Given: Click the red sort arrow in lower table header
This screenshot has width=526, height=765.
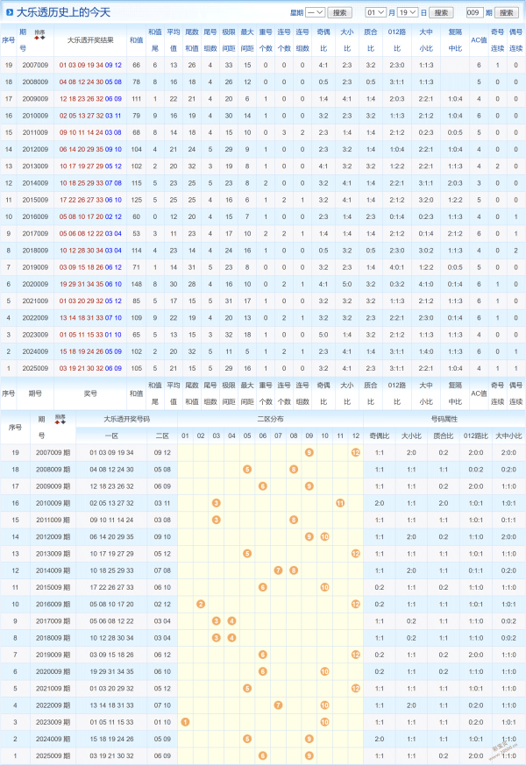Looking at the screenshot, I should (57, 421).
